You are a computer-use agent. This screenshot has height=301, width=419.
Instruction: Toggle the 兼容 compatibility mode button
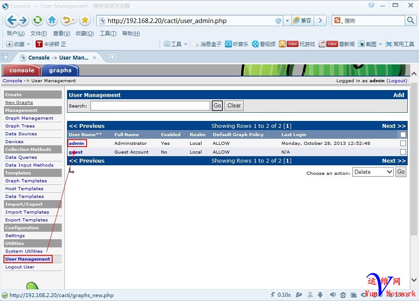coord(302,20)
